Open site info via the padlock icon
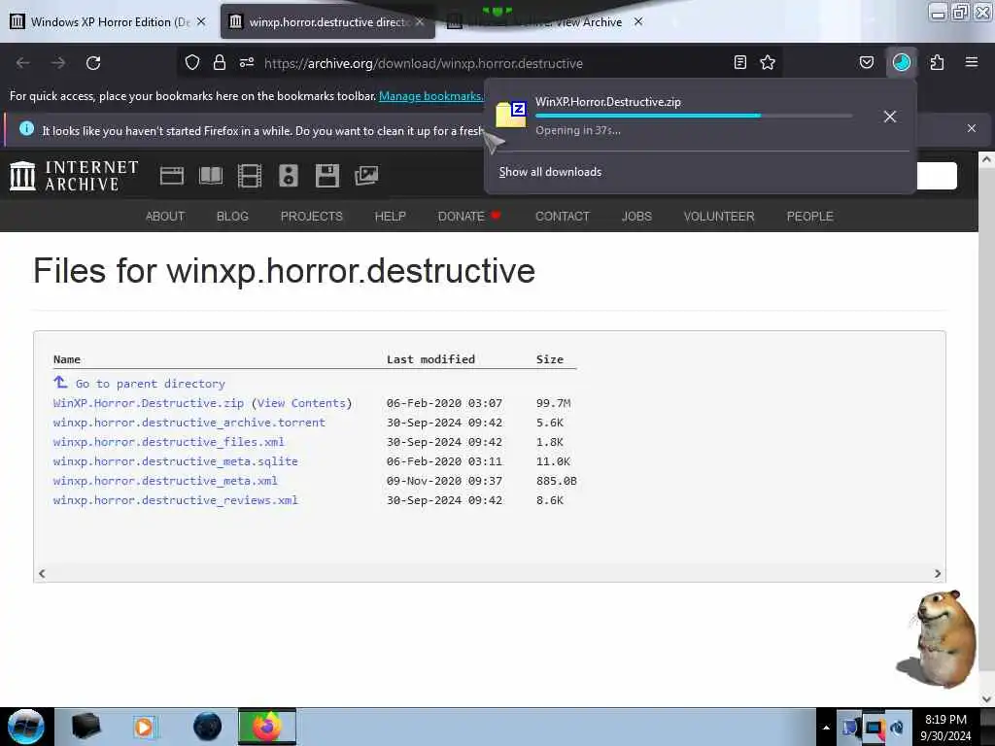Image resolution: width=995 pixels, height=746 pixels. (220, 62)
